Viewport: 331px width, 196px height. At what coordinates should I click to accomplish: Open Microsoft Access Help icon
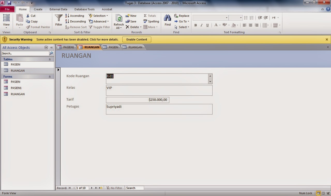coord(328,9)
